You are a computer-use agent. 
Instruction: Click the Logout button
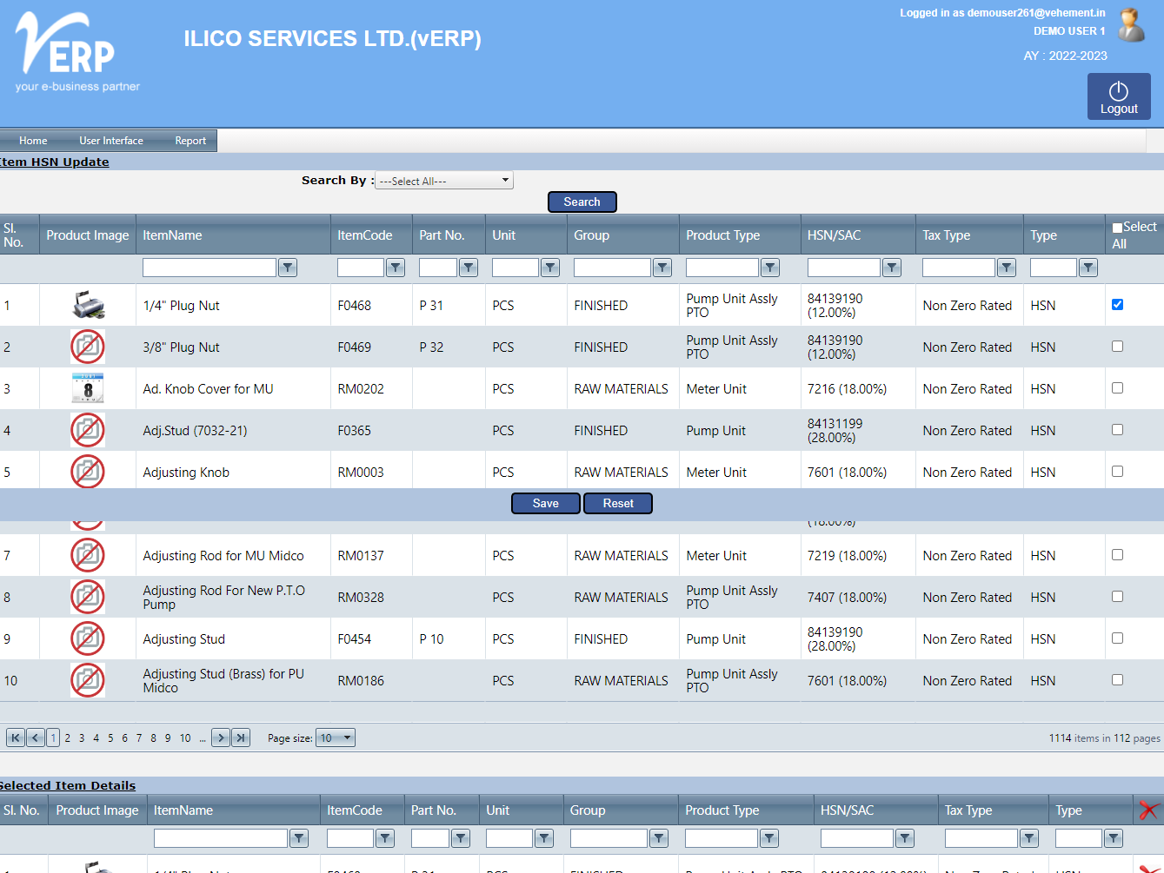[x=1119, y=96]
